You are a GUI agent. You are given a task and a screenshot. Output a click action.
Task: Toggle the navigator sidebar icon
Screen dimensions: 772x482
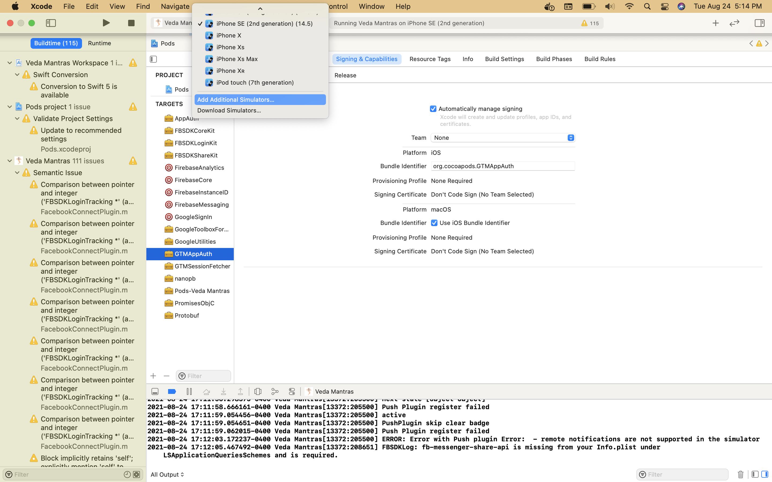[51, 23]
